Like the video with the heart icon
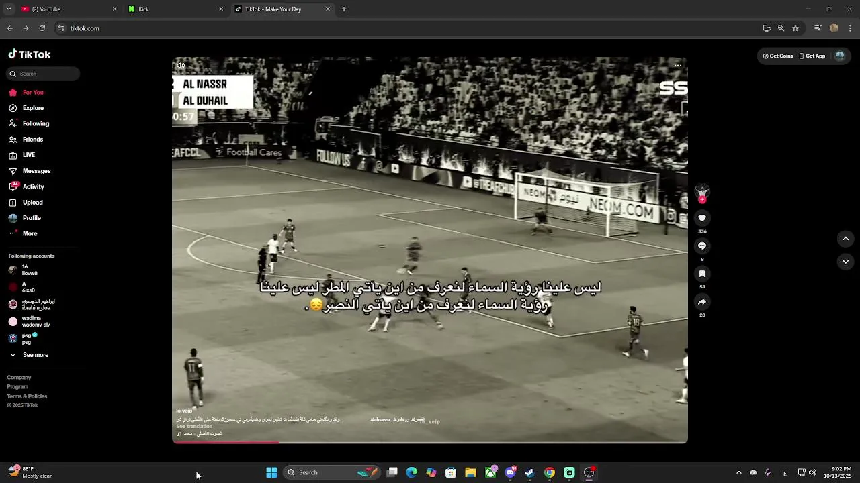The image size is (860, 483). (x=702, y=218)
